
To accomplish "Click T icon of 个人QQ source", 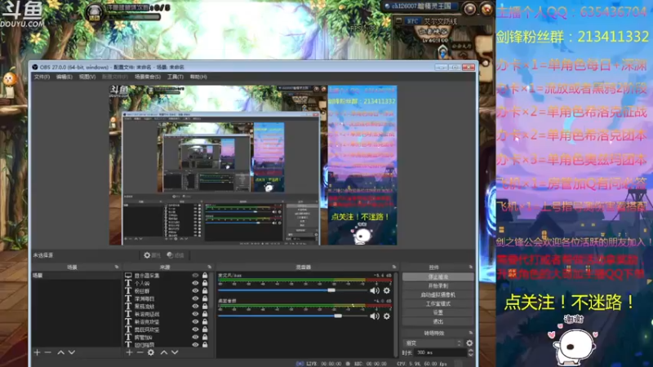I will coord(128,283).
